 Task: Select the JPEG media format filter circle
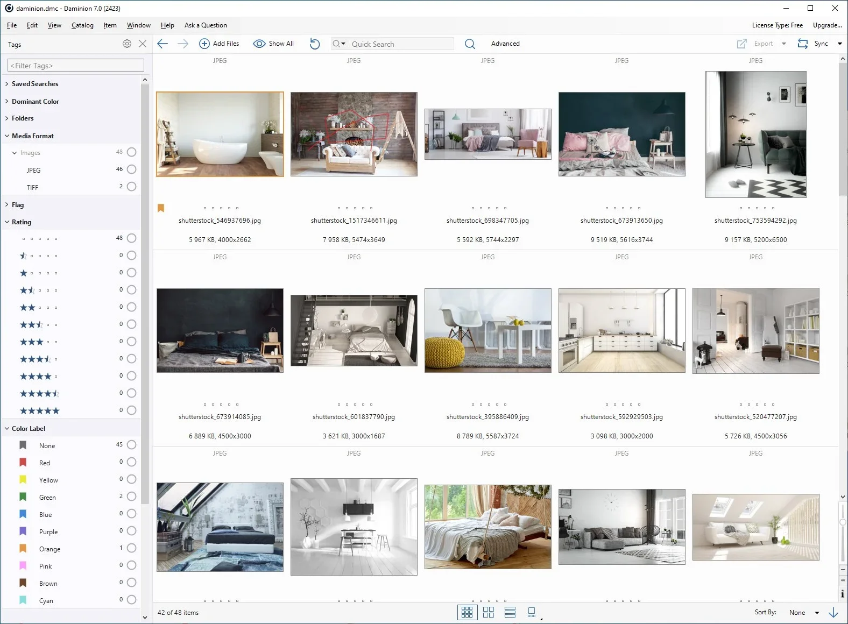pos(131,169)
